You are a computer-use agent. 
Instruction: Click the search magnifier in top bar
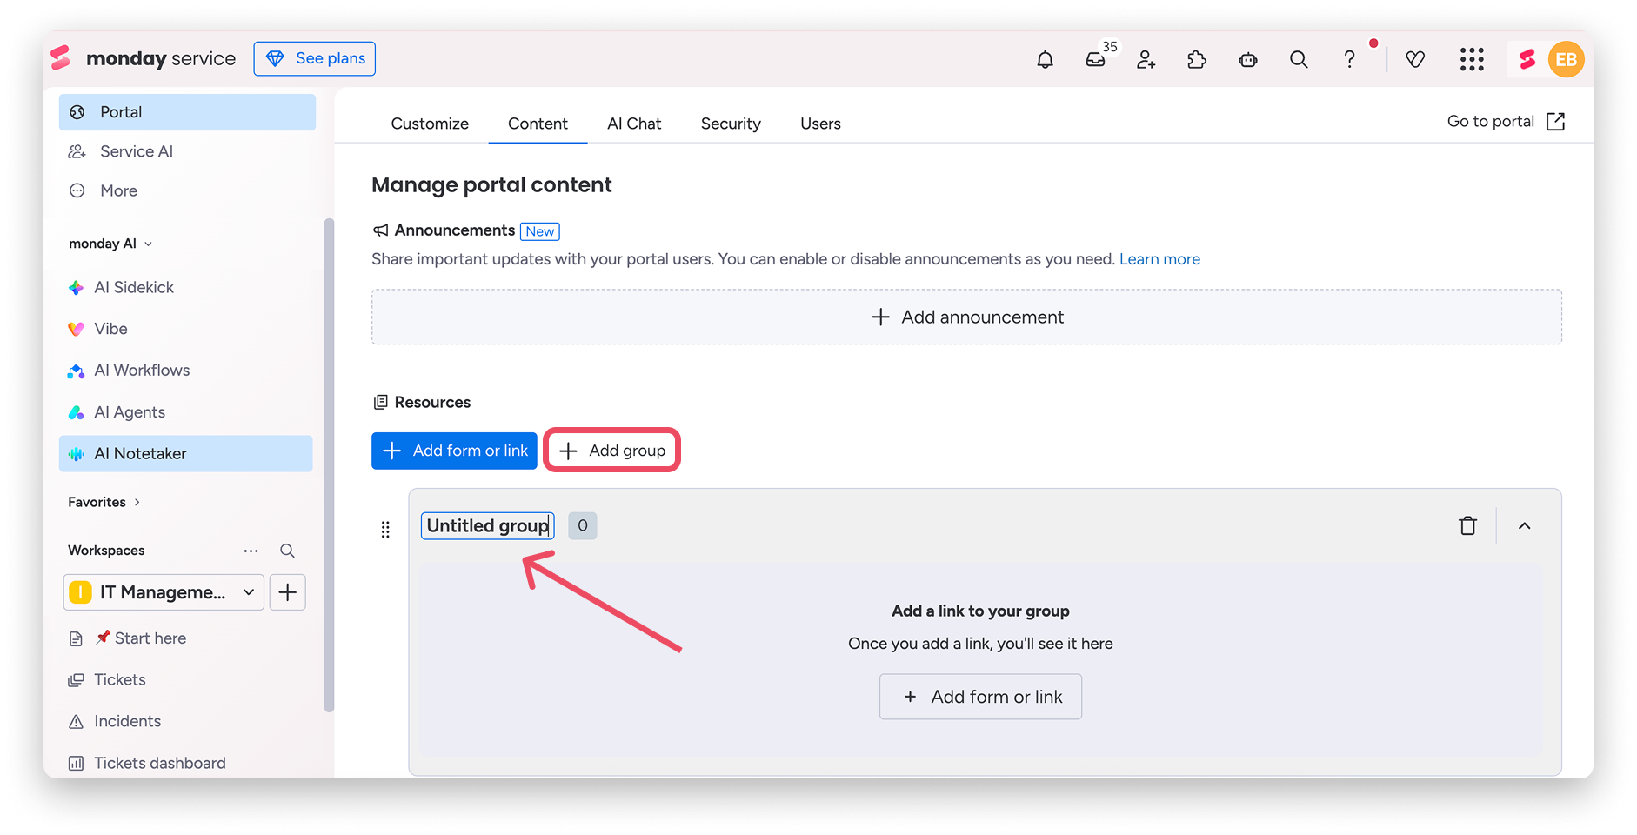point(1299,59)
